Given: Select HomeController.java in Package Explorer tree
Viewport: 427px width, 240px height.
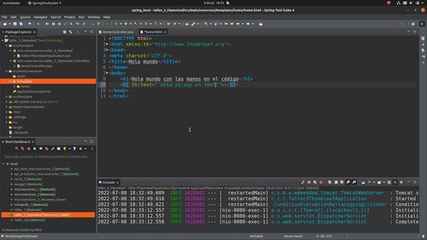Looking at the screenshot, I should (36, 66).
